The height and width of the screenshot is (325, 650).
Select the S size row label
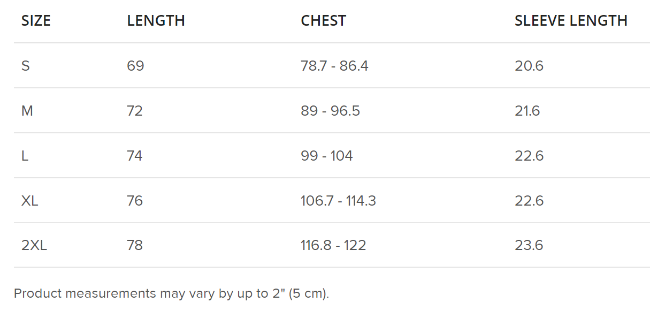[26, 66]
